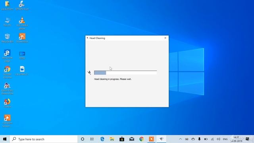
Task: Click the Head Cleaning title bar text
Action: pyautogui.click(x=97, y=38)
